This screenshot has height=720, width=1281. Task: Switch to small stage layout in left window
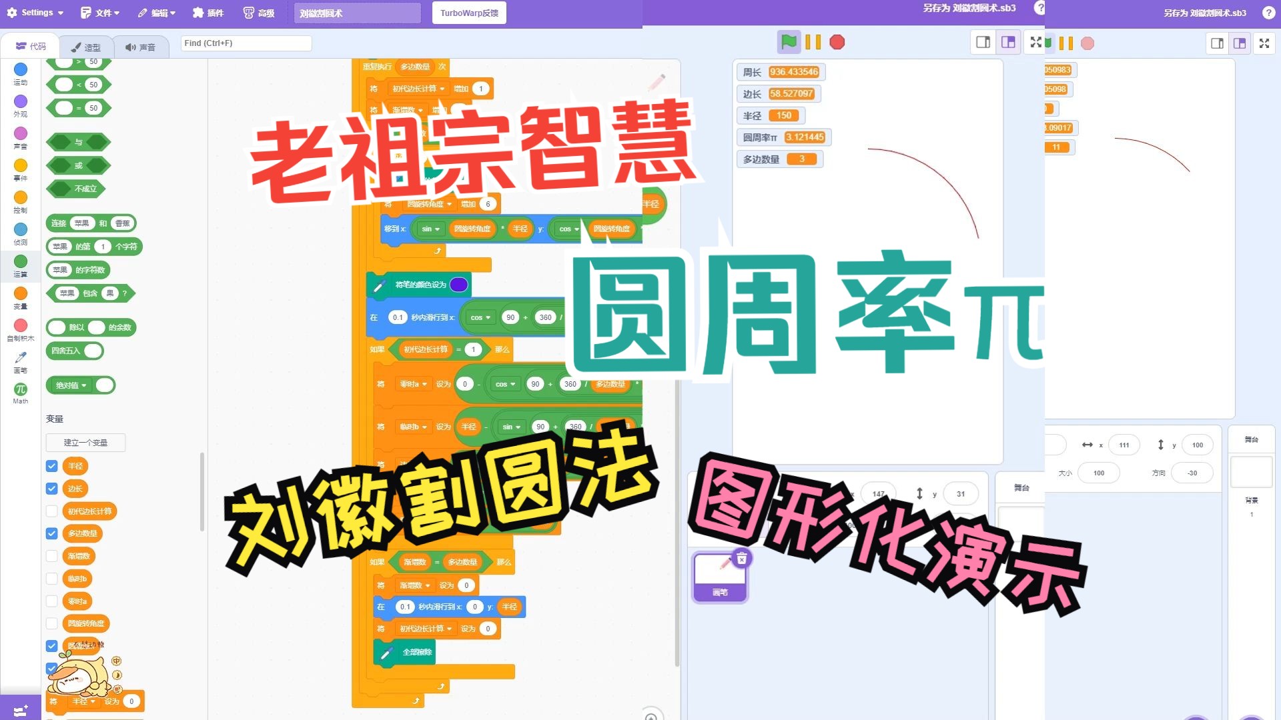983,42
